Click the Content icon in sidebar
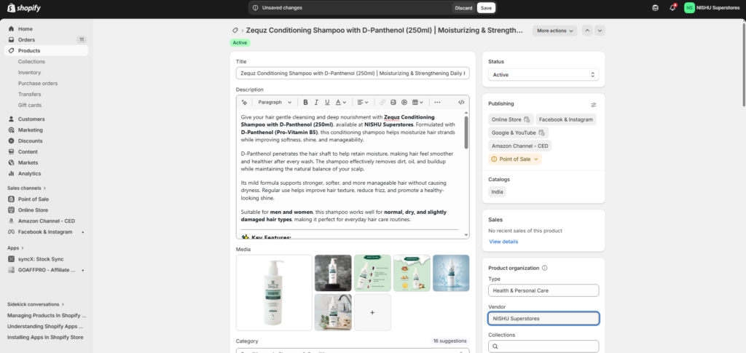746x353 pixels. tap(12, 152)
